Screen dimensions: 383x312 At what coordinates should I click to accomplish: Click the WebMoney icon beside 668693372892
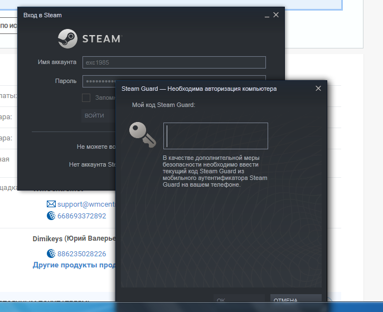(51, 216)
